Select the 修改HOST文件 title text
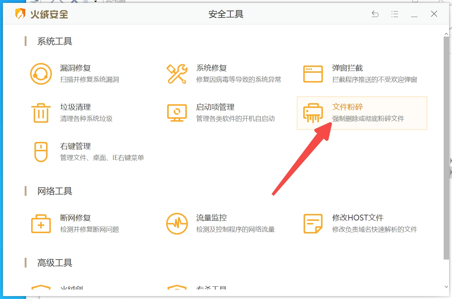The width and height of the screenshot is (452, 299). coord(358,218)
